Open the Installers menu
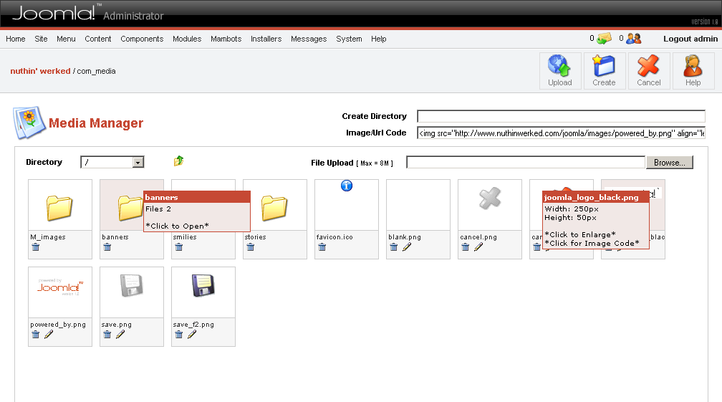This screenshot has height=402, width=722. click(x=266, y=39)
